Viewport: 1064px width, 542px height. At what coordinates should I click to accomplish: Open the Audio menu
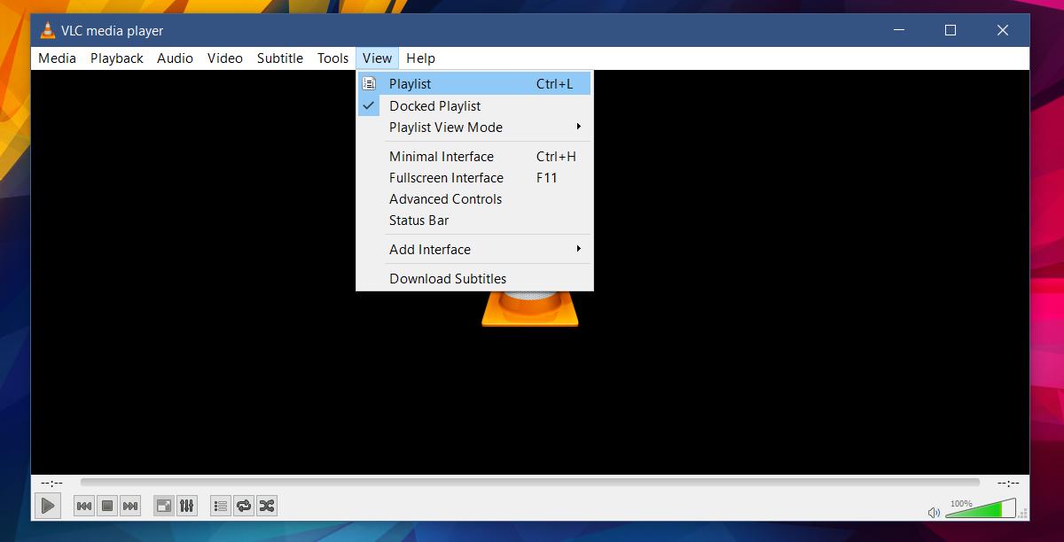pyautogui.click(x=175, y=58)
